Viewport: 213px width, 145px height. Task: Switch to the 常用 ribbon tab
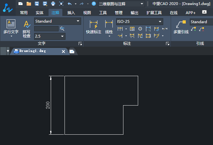click(24, 13)
